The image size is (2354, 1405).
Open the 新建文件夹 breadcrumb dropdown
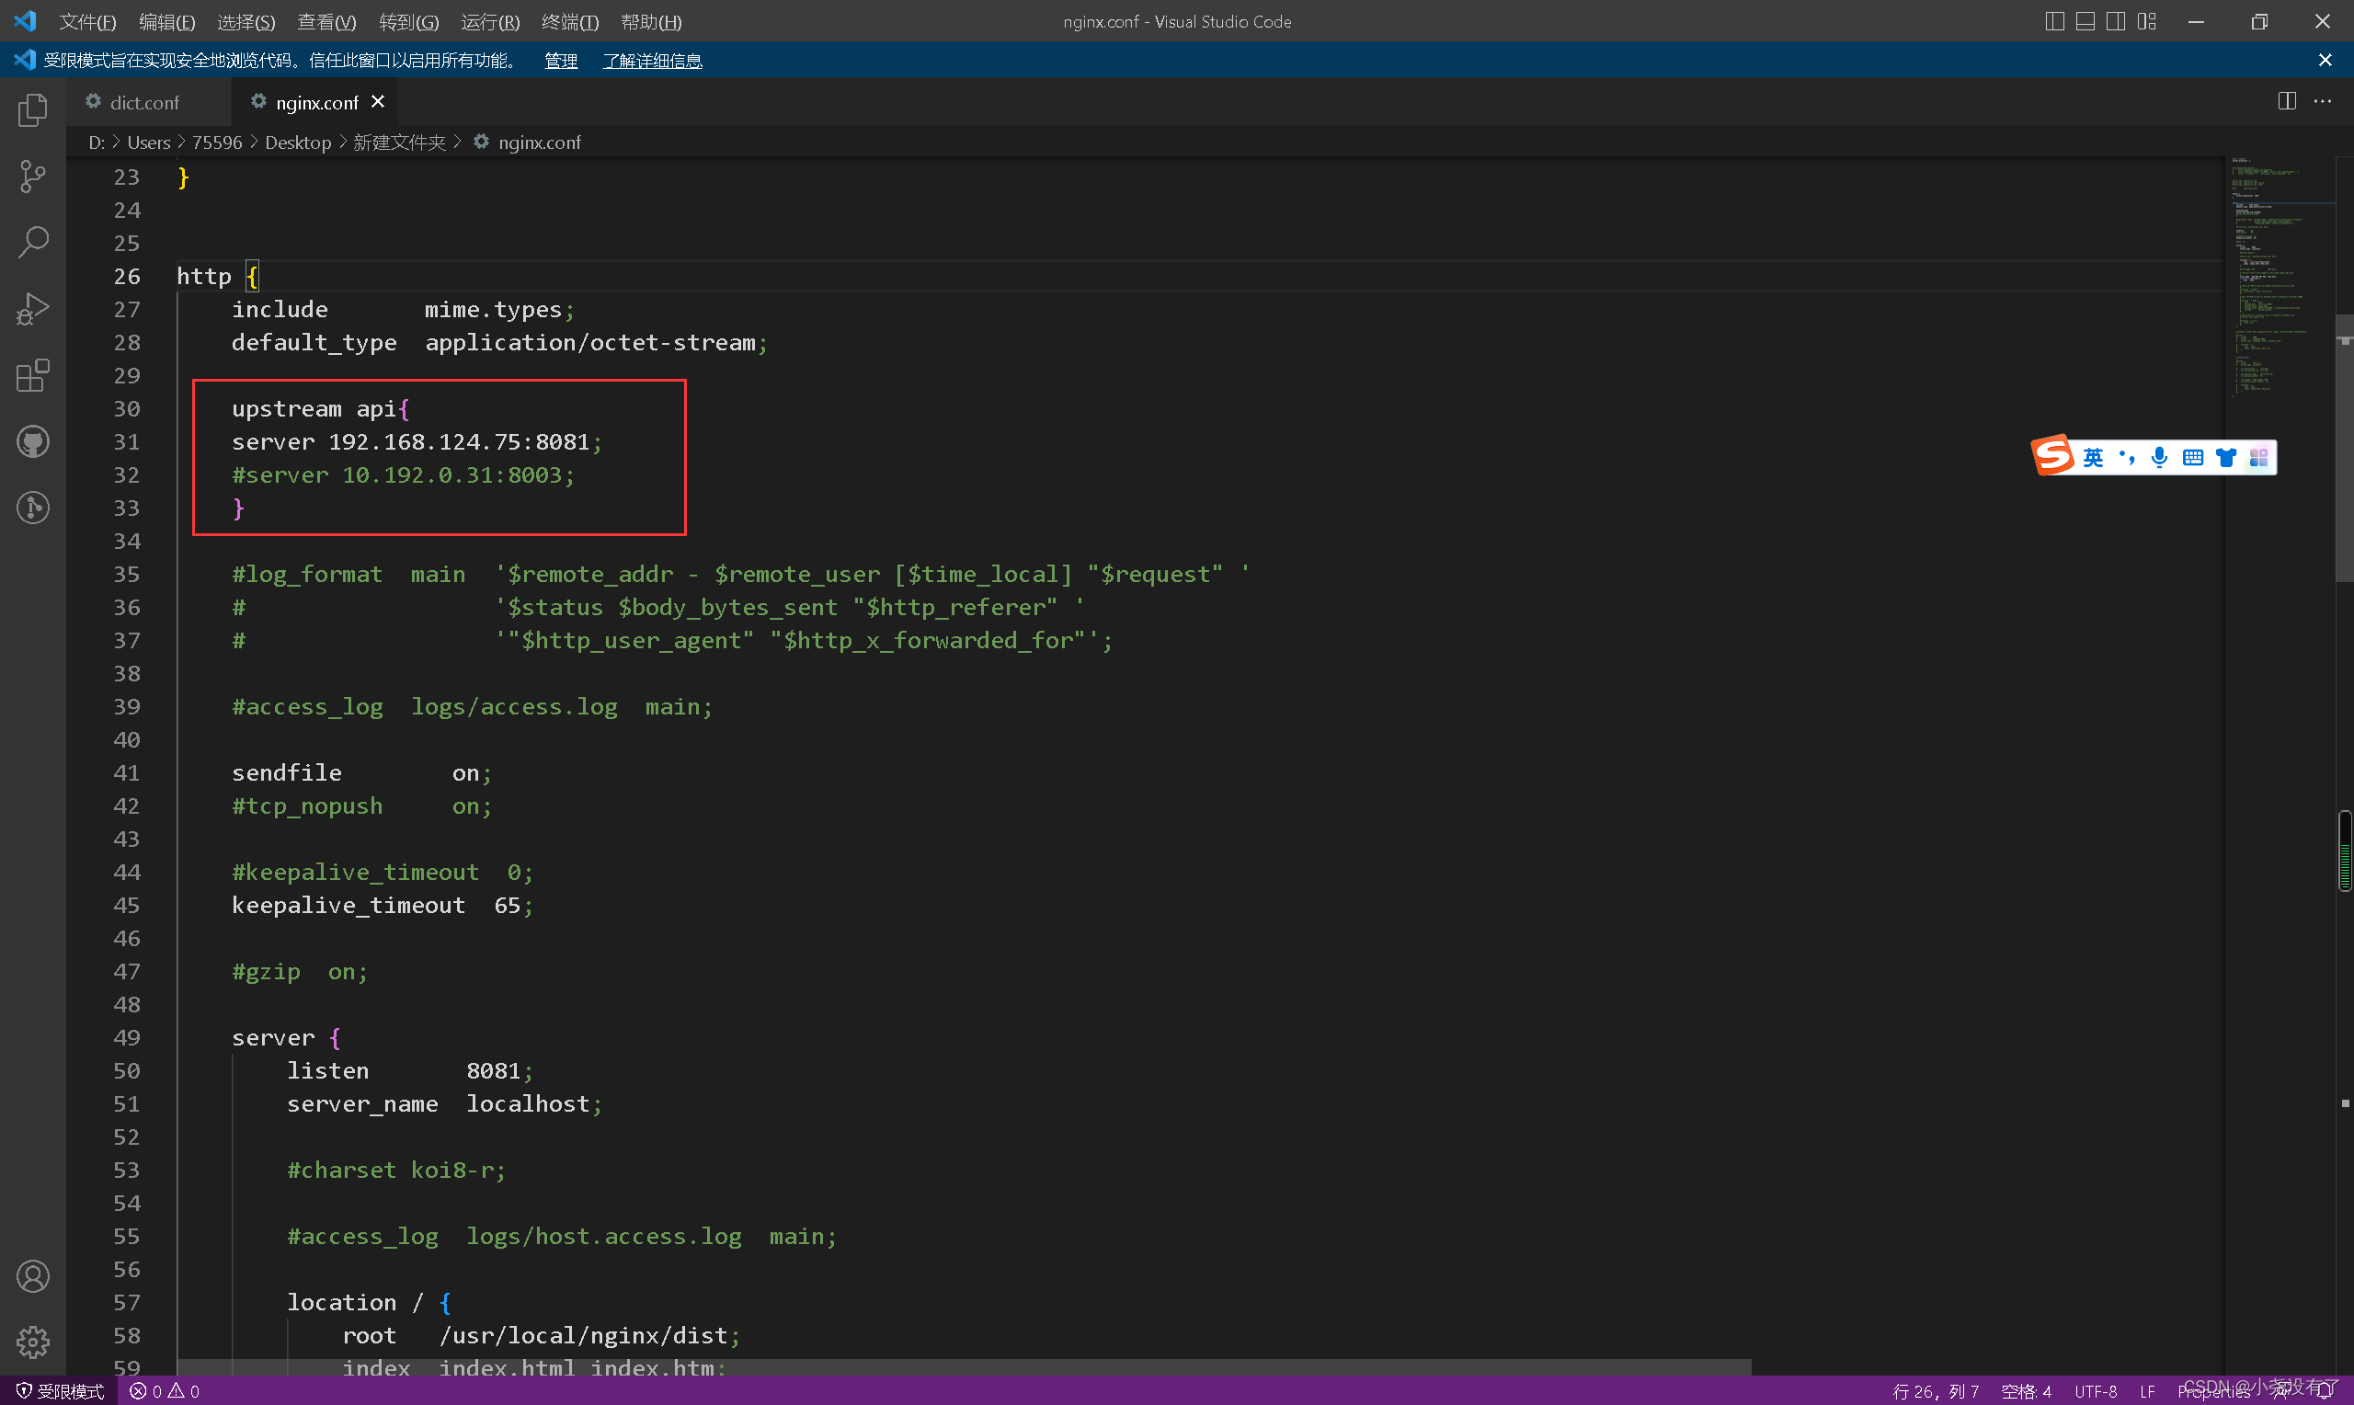399,142
